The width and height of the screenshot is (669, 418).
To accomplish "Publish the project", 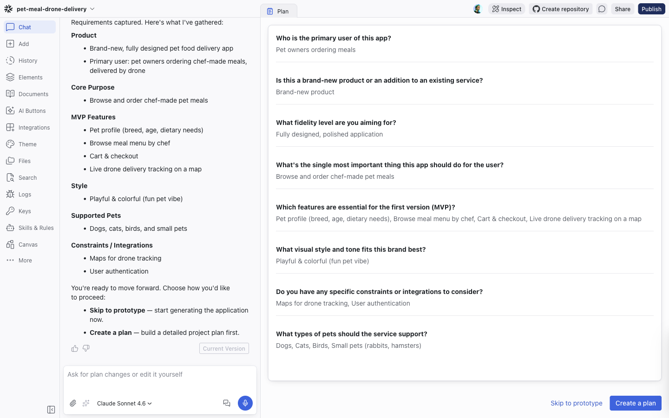I will [651, 9].
